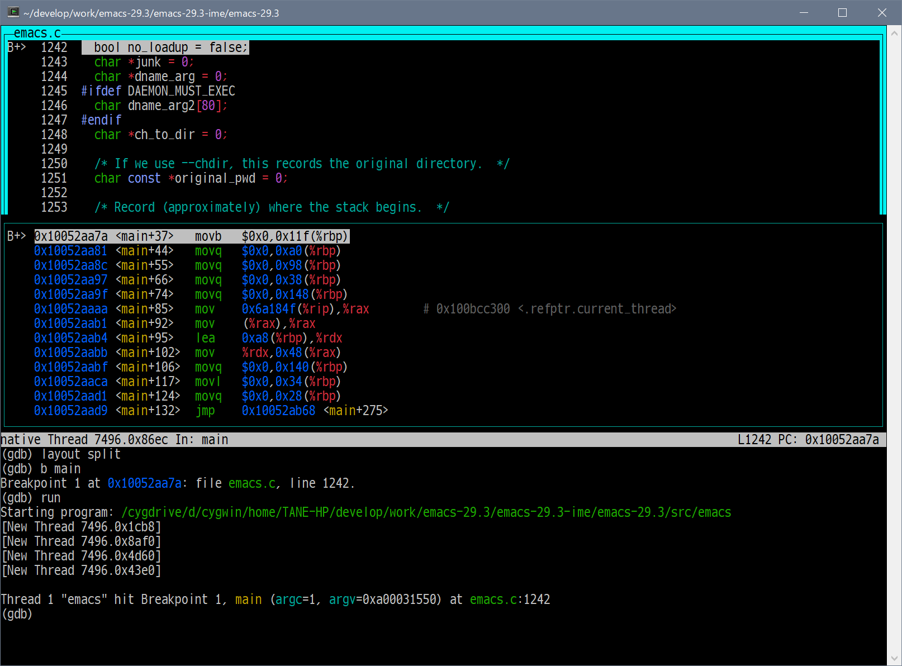Click the emacs.c source window title
902x666 pixels.
(x=37, y=33)
